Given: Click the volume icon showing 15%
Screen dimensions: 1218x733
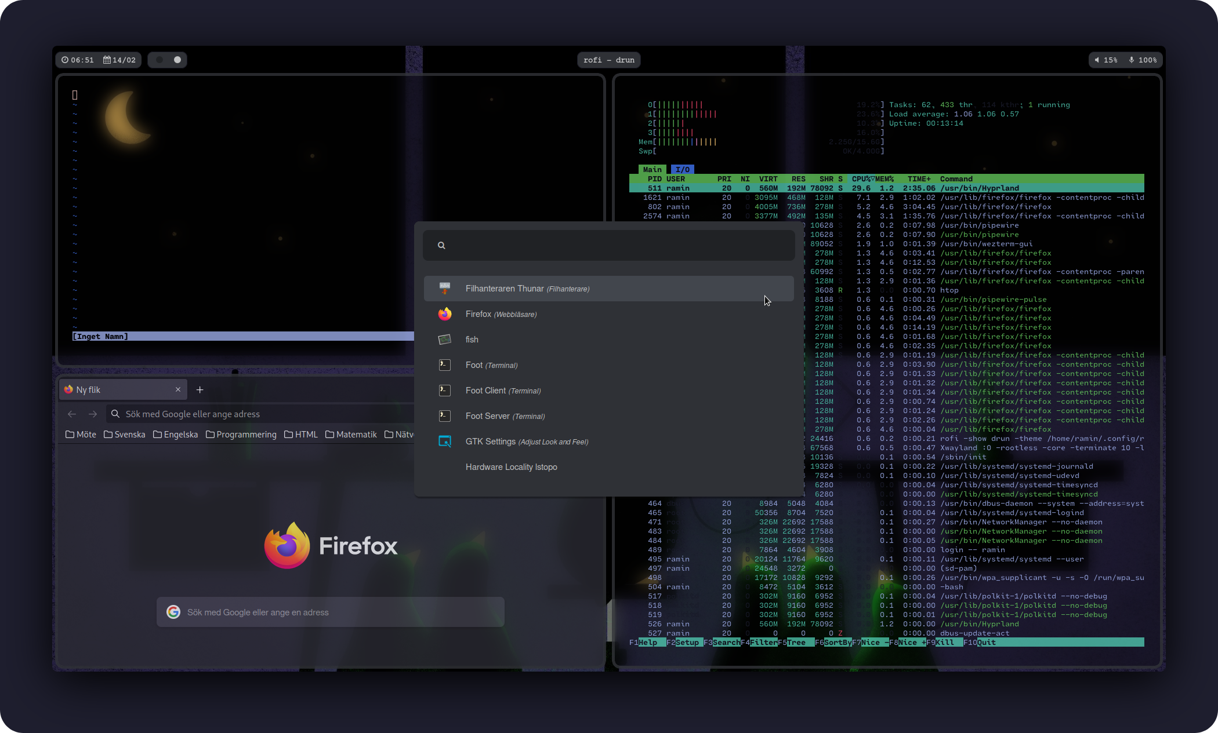Looking at the screenshot, I should pos(1096,60).
